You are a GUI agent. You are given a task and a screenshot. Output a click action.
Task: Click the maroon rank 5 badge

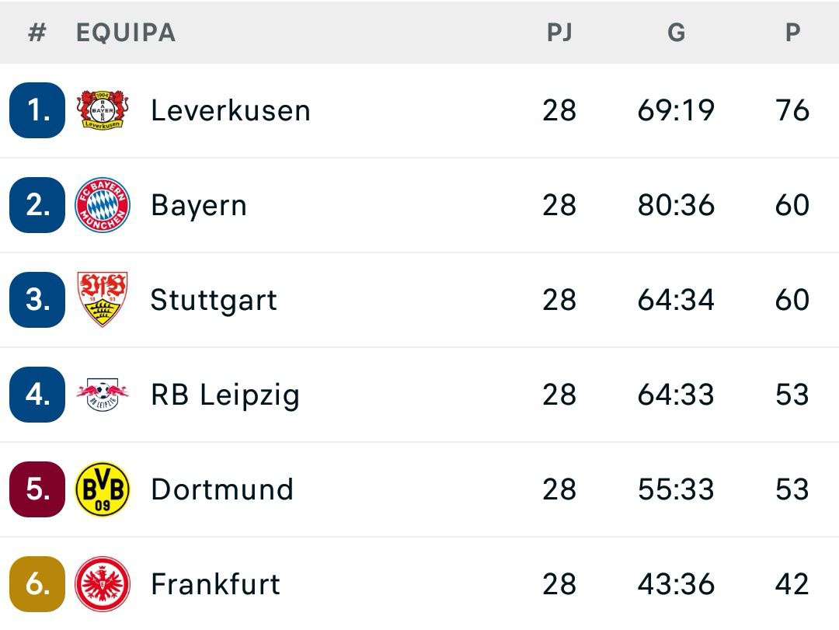tap(37, 489)
